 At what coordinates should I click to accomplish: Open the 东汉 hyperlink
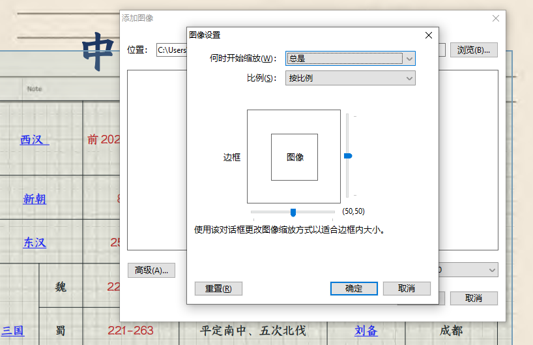tap(35, 243)
